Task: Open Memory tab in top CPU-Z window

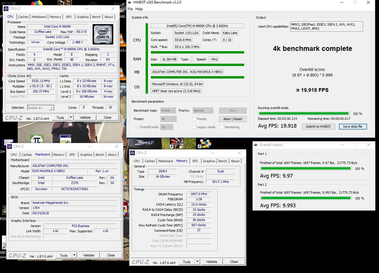Action: click(55, 17)
